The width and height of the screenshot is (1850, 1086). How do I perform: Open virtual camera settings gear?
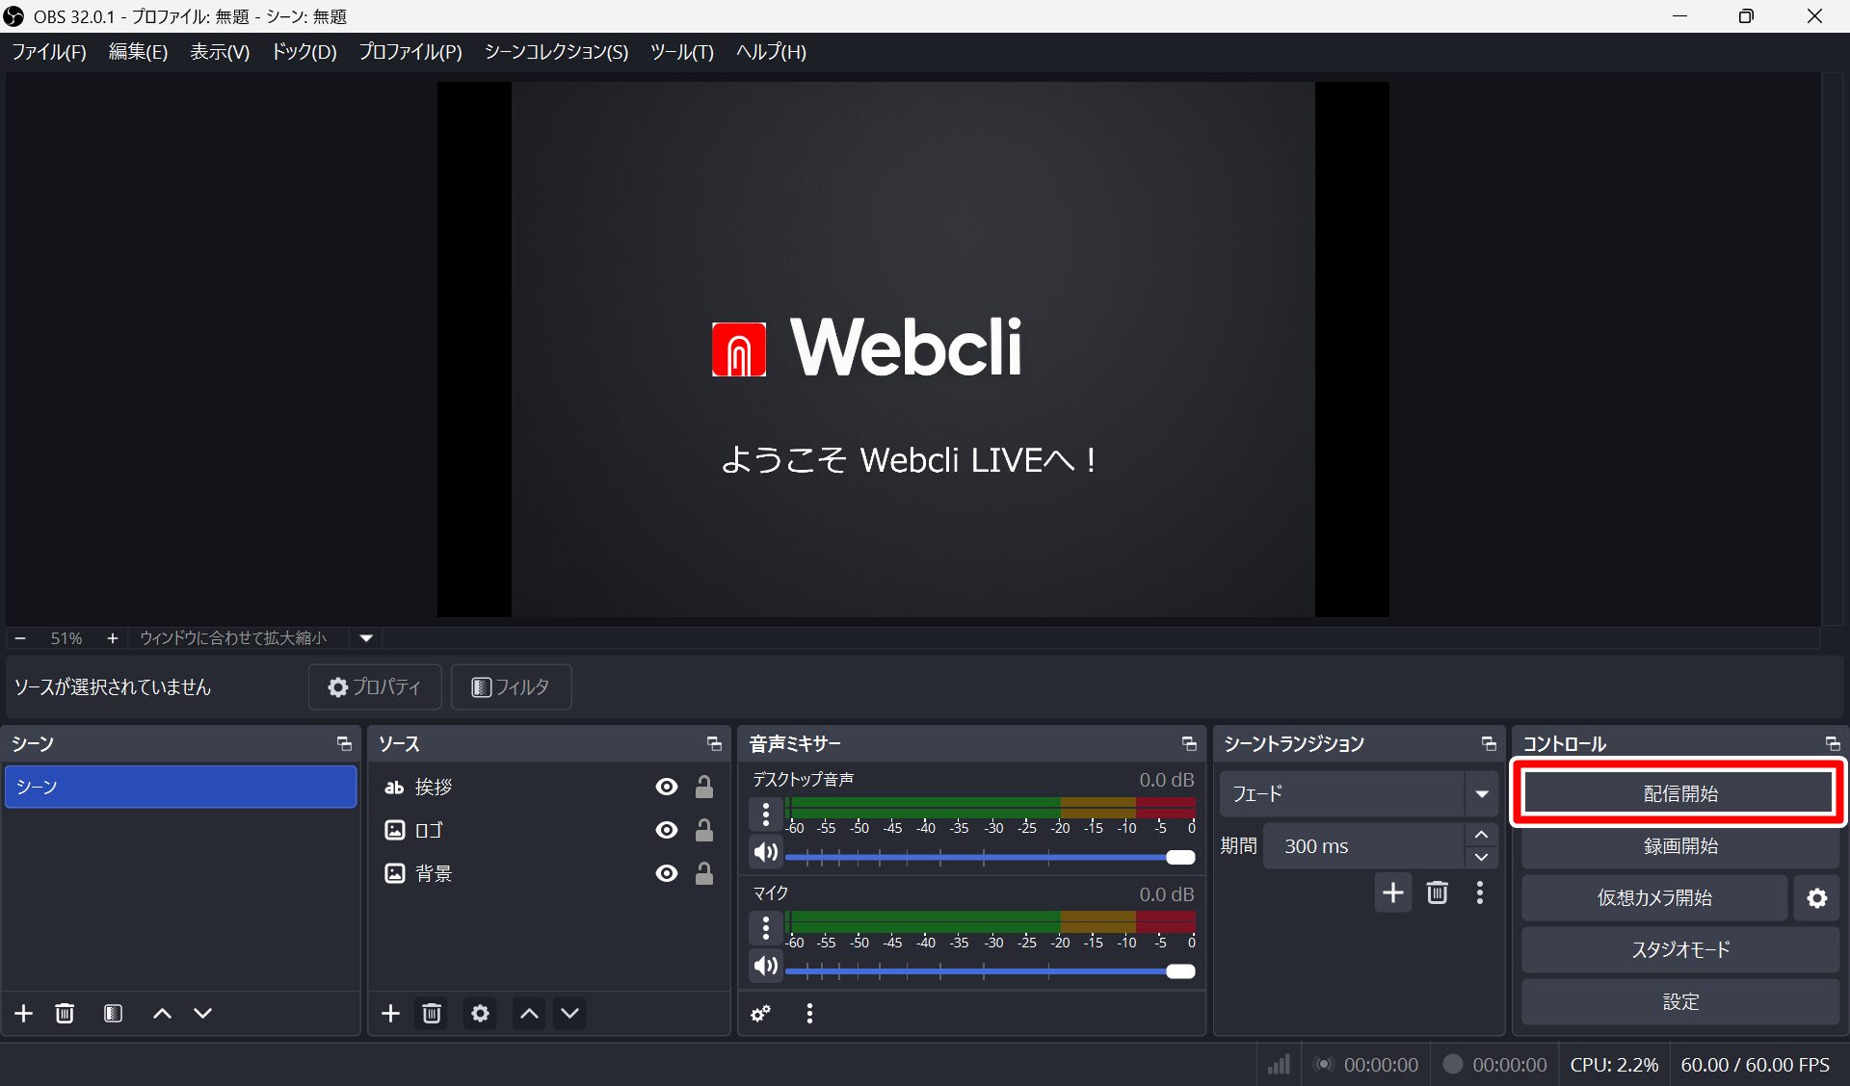tap(1816, 898)
